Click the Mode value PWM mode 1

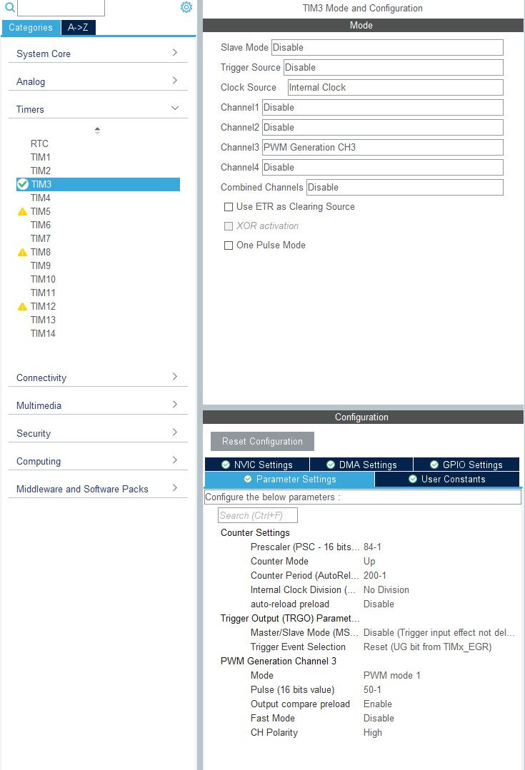[x=391, y=675]
